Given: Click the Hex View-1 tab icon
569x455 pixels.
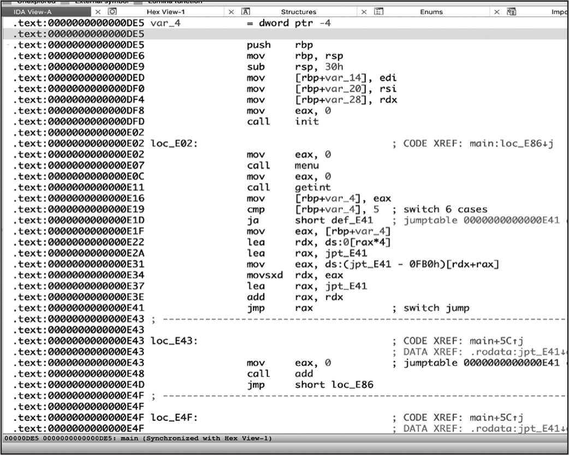Looking at the screenshot, I should (112, 11).
